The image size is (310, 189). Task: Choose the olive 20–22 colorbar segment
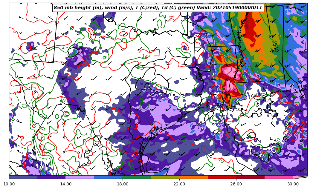tap(165, 177)
